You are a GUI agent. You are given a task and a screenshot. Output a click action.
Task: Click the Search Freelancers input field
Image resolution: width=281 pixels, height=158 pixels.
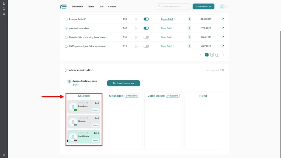pos(173,7)
